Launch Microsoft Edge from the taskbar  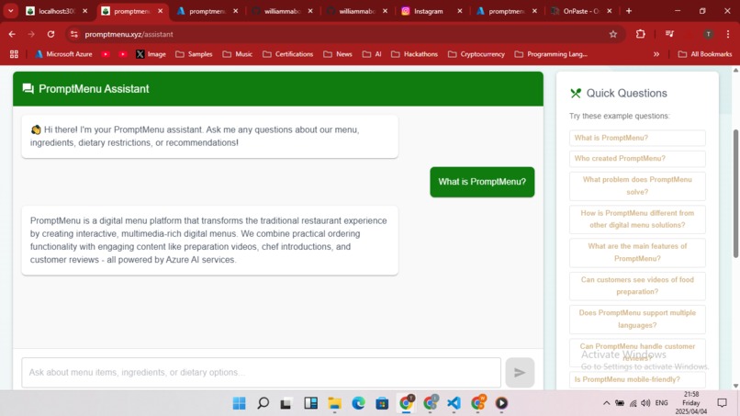359,403
